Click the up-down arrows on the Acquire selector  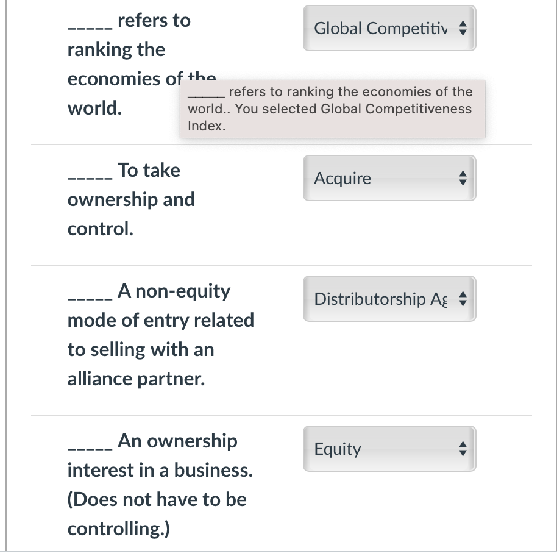464,178
